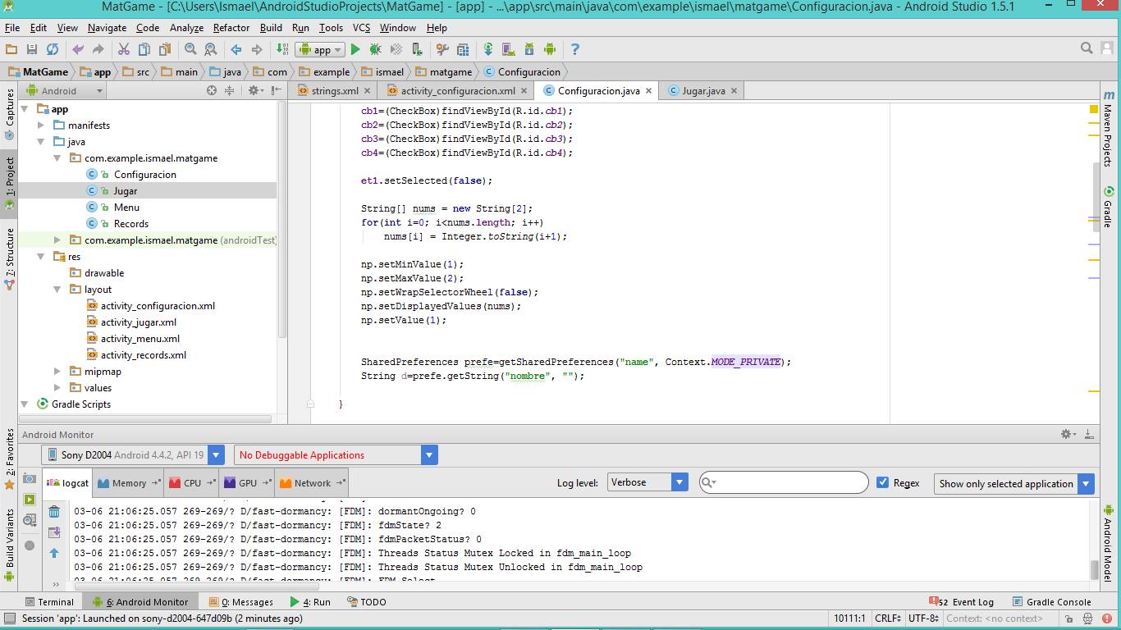The width and height of the screenshot is (1121, 630).
Task: Take screen capture with camera icon
Action: point(30,478)
